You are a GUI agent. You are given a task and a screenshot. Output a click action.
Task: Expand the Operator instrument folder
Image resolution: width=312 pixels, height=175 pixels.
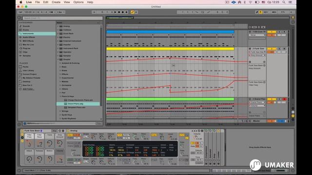click(x=58, y=52)
